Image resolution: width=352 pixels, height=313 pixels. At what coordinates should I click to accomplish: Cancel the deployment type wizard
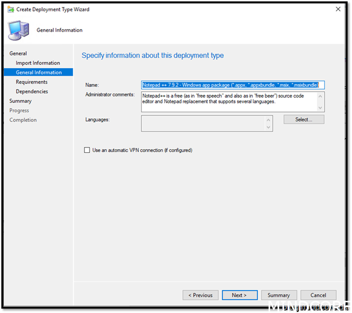[x=318, y=295]
